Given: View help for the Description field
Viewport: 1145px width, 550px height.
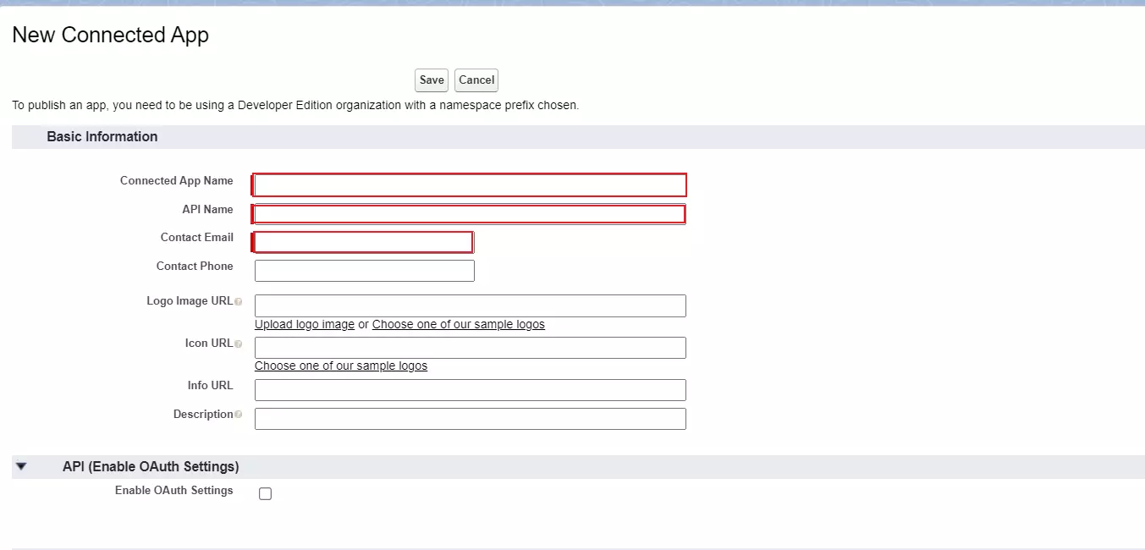Looking at the screenshot, I should [237, 415].
